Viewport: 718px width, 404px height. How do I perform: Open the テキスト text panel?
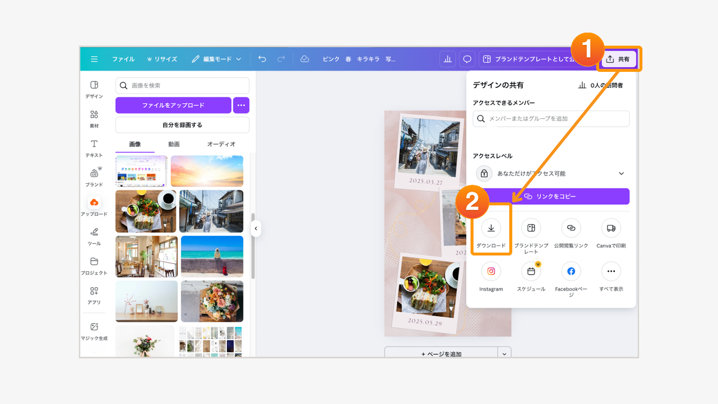tap(94, 149)
